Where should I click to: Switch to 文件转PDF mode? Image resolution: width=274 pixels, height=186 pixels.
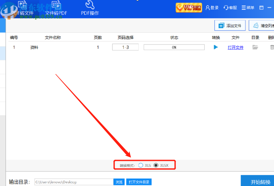click(x=56, y=7)
